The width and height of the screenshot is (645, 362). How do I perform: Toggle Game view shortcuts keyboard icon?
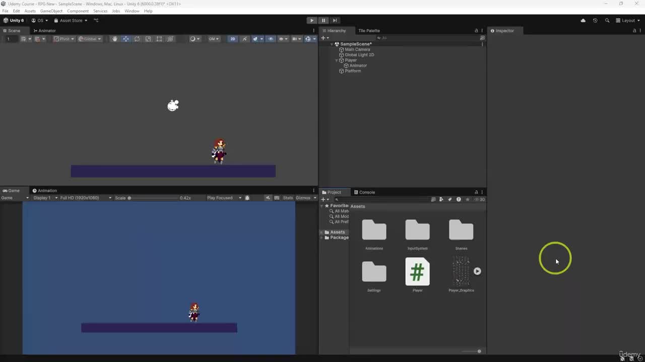pyautogui.click(x=277, y=198)
